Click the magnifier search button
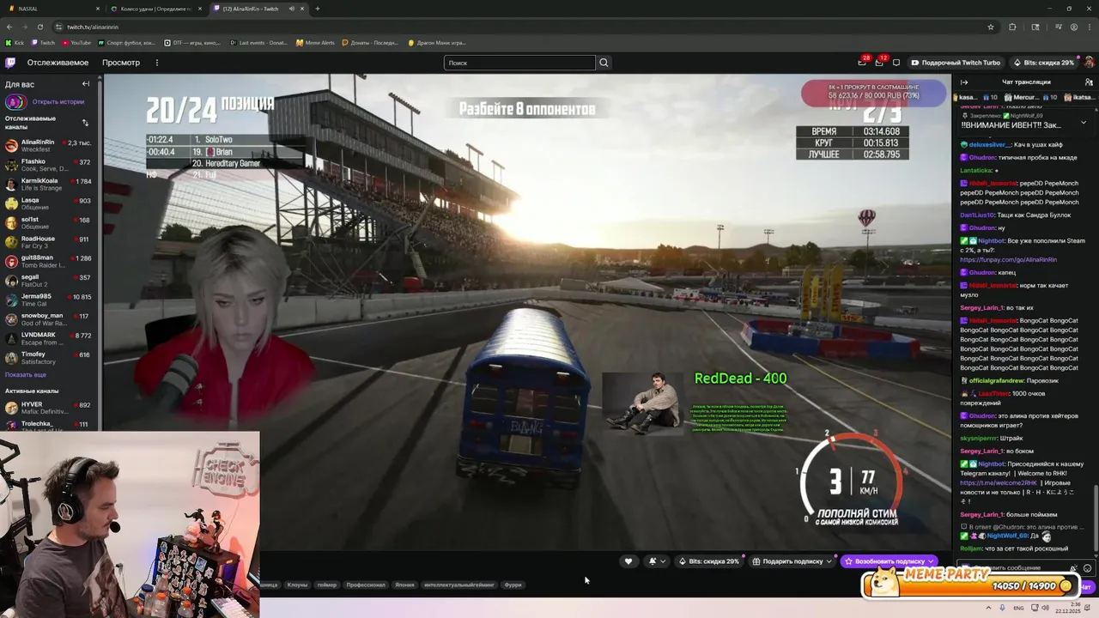 (x=604, y=63)
